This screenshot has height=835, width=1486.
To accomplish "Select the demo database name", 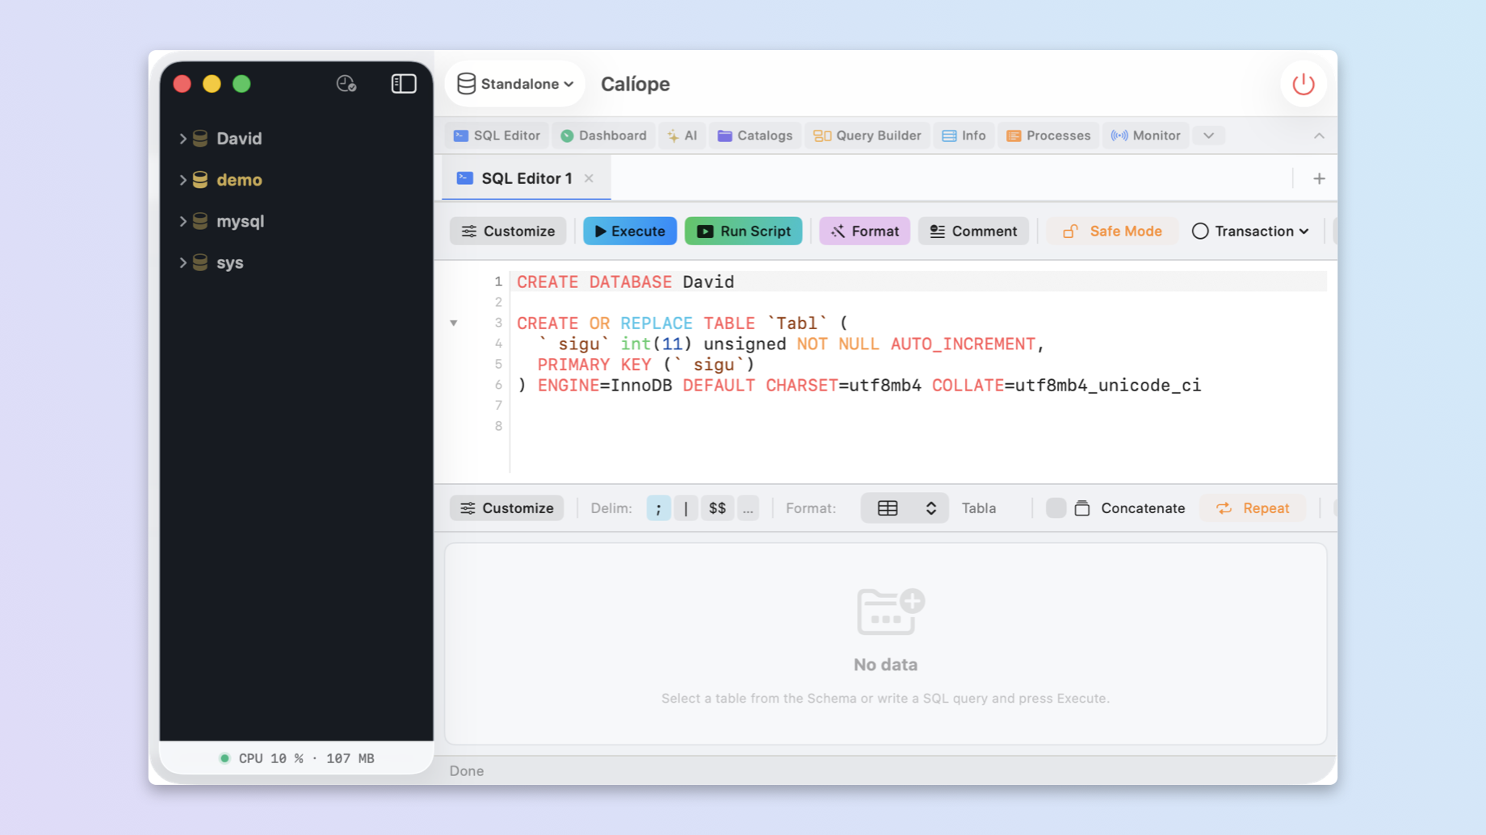I will 239,179.
